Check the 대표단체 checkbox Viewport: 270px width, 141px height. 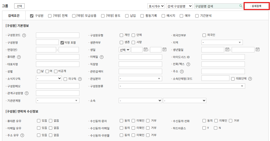coord(233,79)
